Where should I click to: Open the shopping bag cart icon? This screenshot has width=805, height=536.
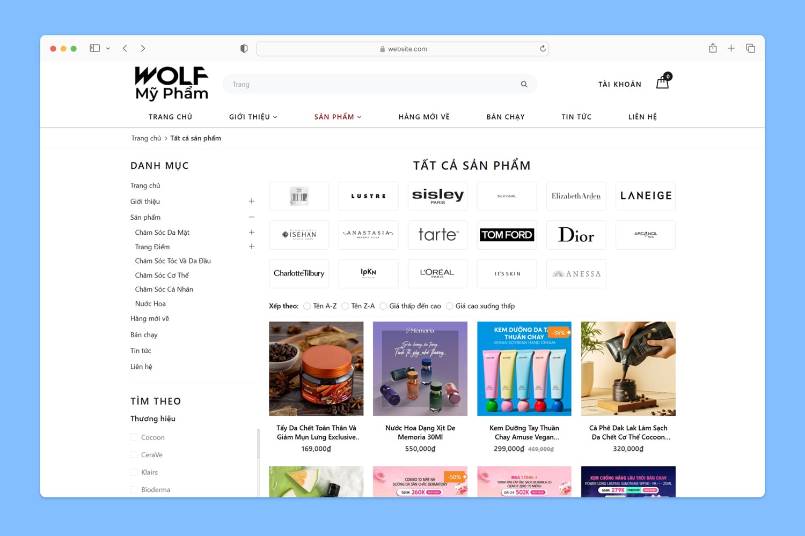662,83
